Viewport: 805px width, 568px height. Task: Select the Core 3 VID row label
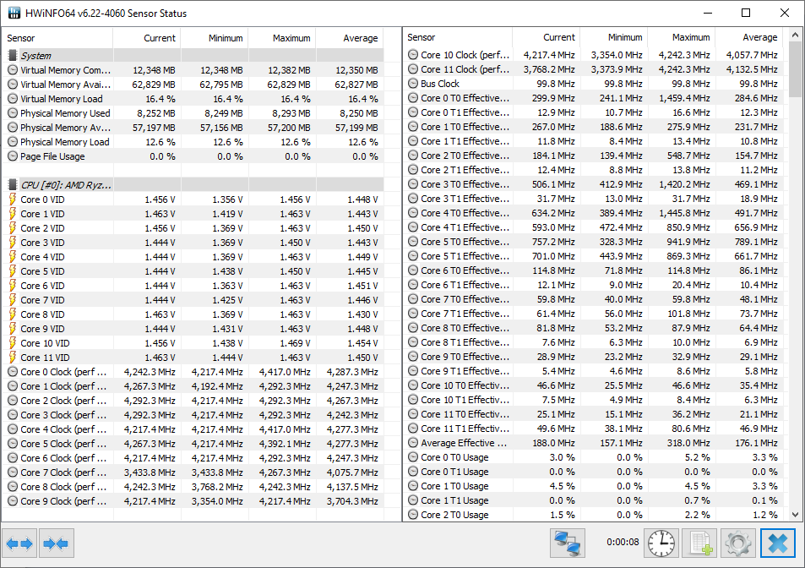click(x=42, y=243)
